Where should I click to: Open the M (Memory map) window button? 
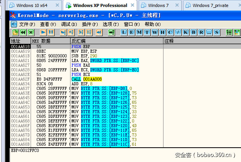[139, 32]
